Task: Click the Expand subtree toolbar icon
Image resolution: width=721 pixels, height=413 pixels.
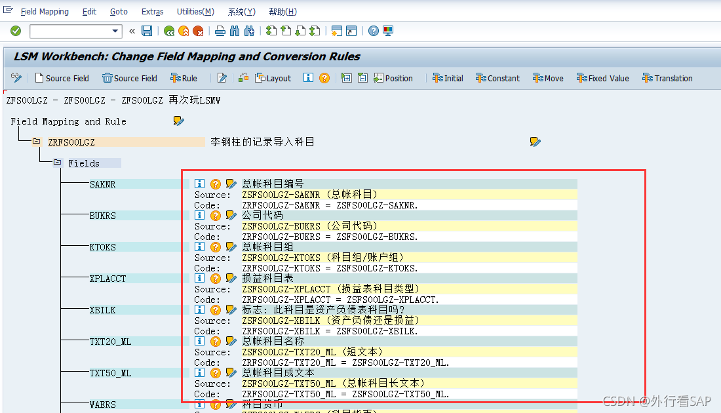Action: point(346,78)
